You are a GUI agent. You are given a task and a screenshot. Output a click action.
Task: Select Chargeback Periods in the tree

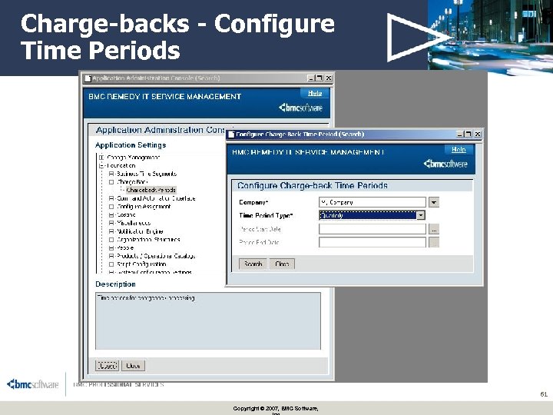point(151,190)
